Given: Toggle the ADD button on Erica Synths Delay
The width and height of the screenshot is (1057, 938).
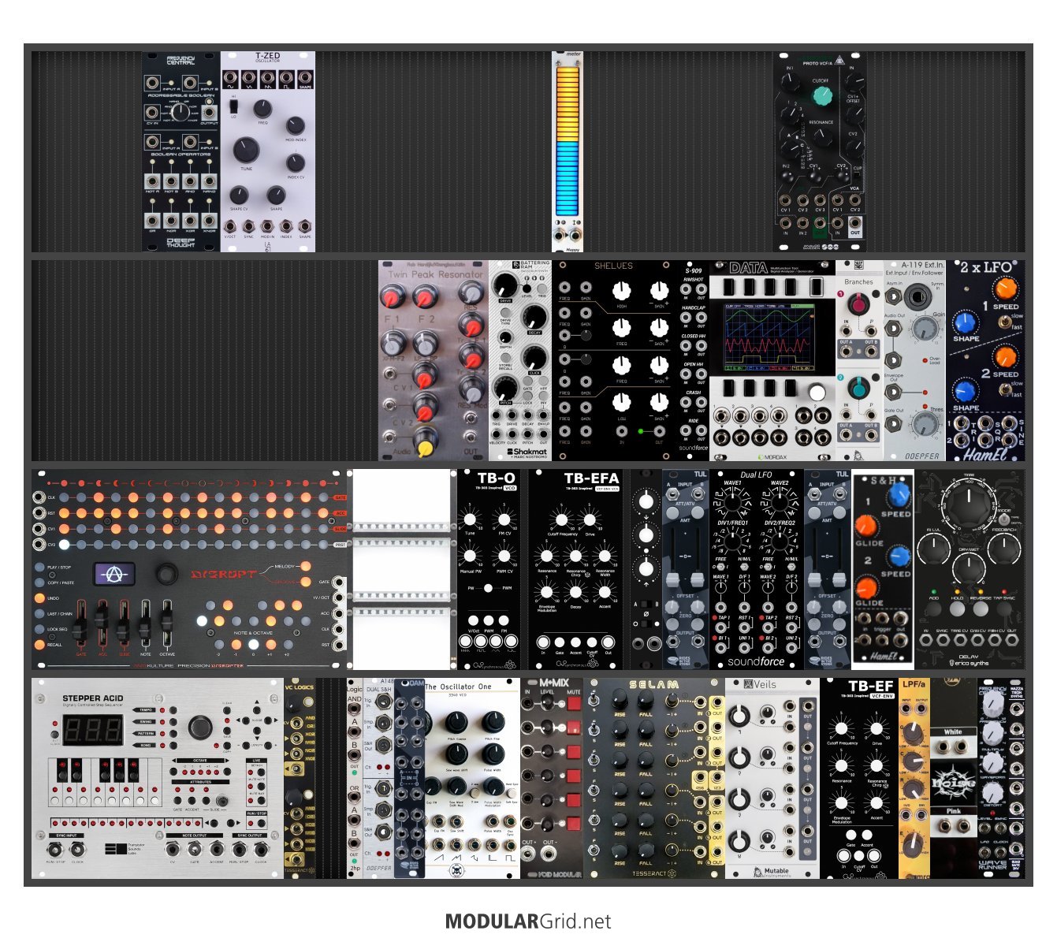Looking at the screenshot, I should click(934, 608).
